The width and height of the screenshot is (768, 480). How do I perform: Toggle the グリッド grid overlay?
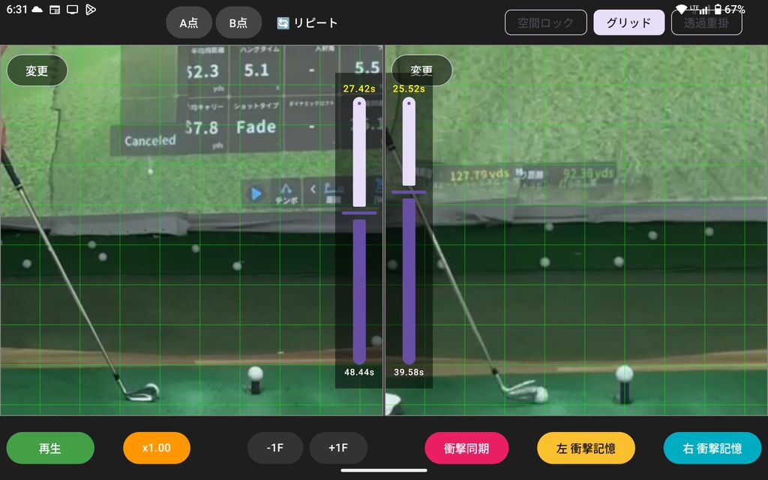click(x=629, y=22)
